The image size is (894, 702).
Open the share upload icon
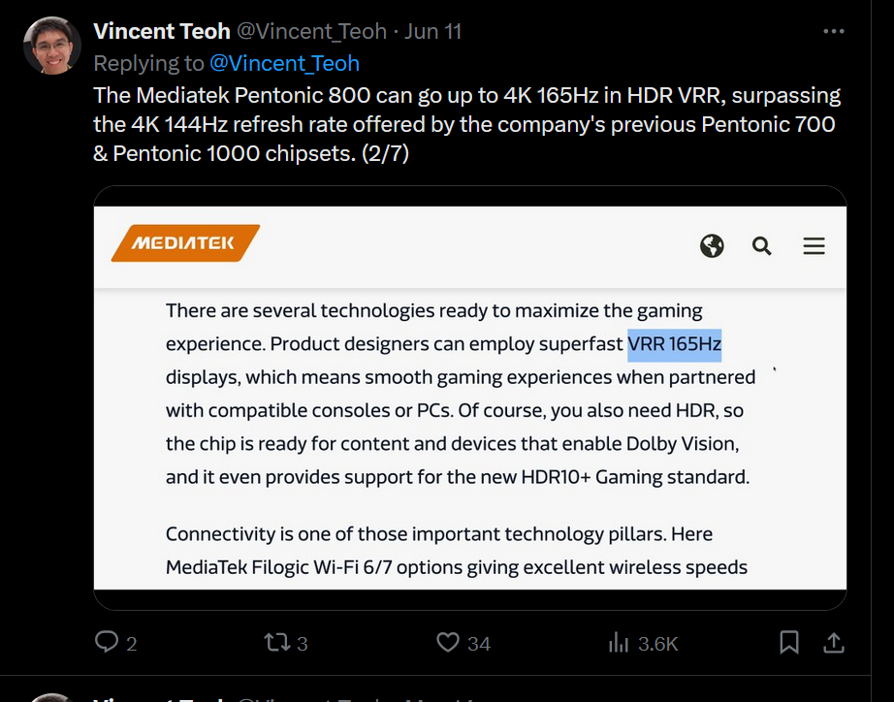(x=833, y=642)
